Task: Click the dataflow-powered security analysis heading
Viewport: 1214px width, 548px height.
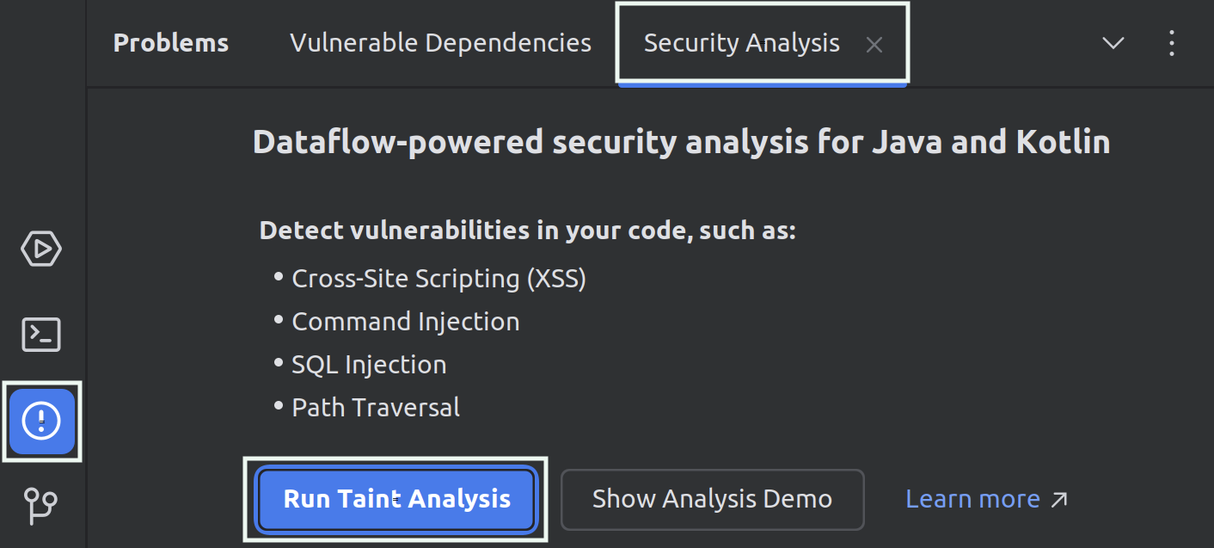Action: (681, 141)
